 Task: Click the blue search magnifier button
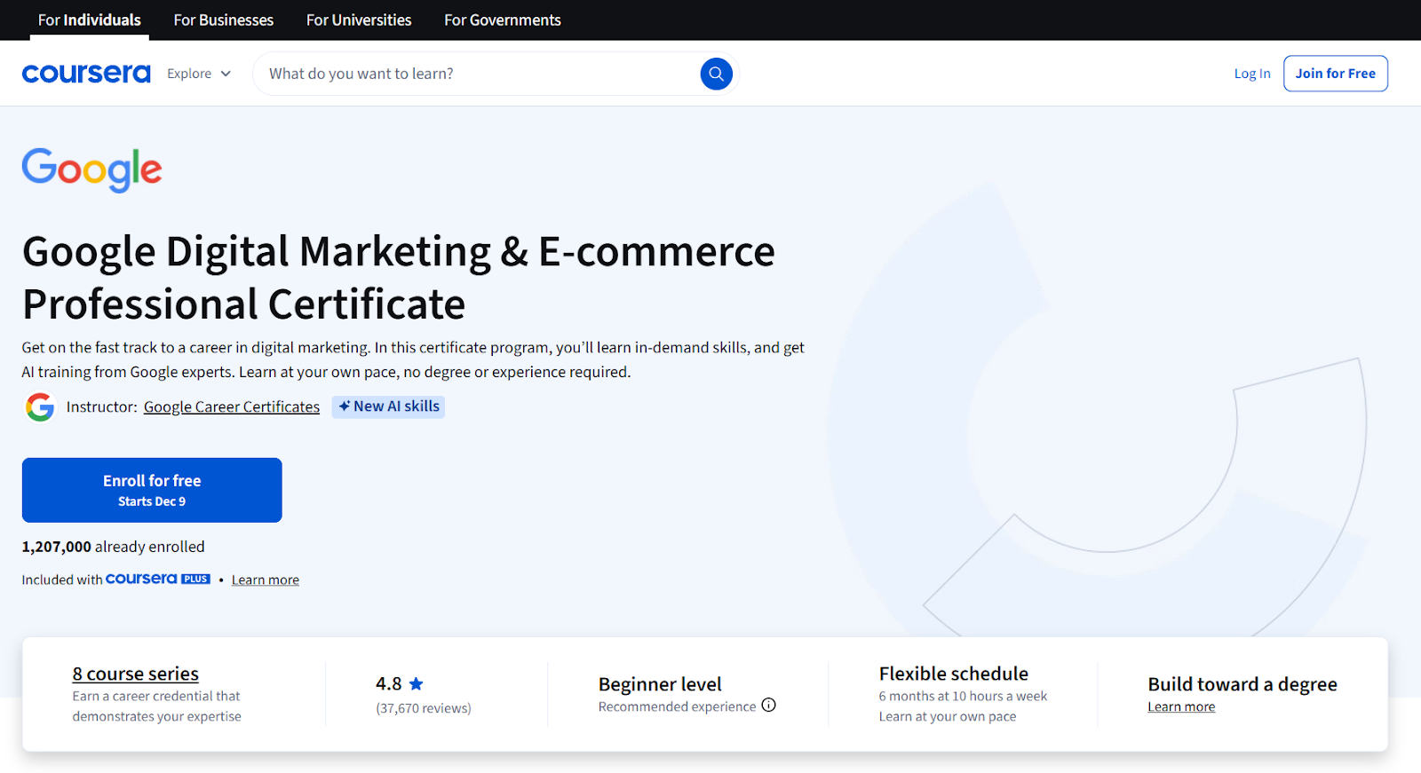[x=716, y=74]
